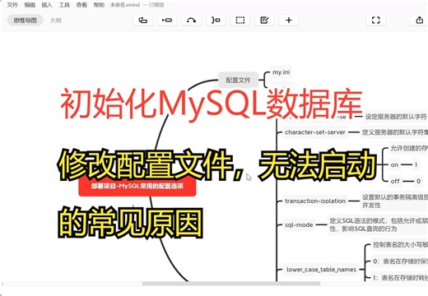This screenshot has width=428, height=296.
Task: Switch to the 思维导图 view tab
Action: coord(26,21)
